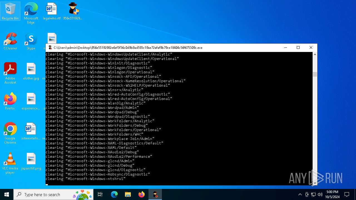Click the "WindowsUpdateClient/Analytic" line

tap(109, 54)
